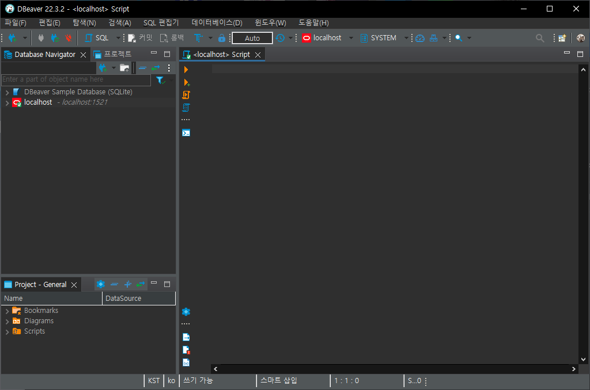Viewport: 590px width, 390px height.
Task: Click the blue tools boxes icon in toolbar
Action: coord(433,38)
